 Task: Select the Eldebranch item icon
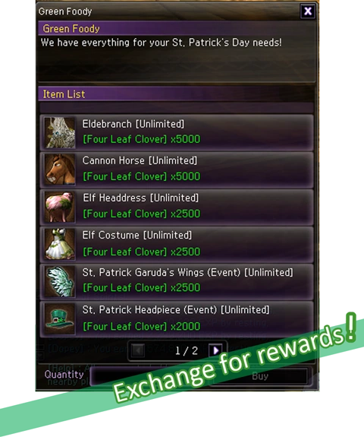[x=60, y=133]
